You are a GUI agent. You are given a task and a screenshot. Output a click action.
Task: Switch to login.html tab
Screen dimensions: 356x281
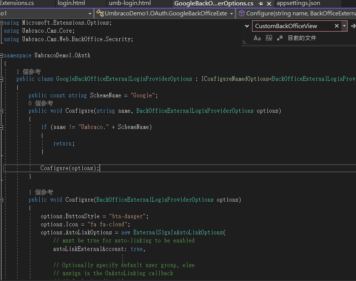coord(71,3)
